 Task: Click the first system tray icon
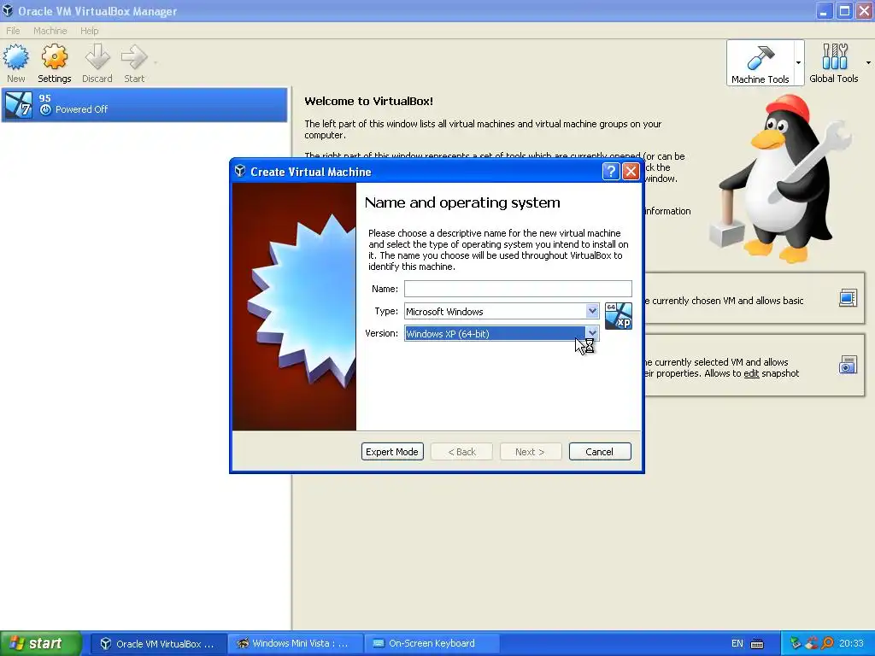pos(796,644)
